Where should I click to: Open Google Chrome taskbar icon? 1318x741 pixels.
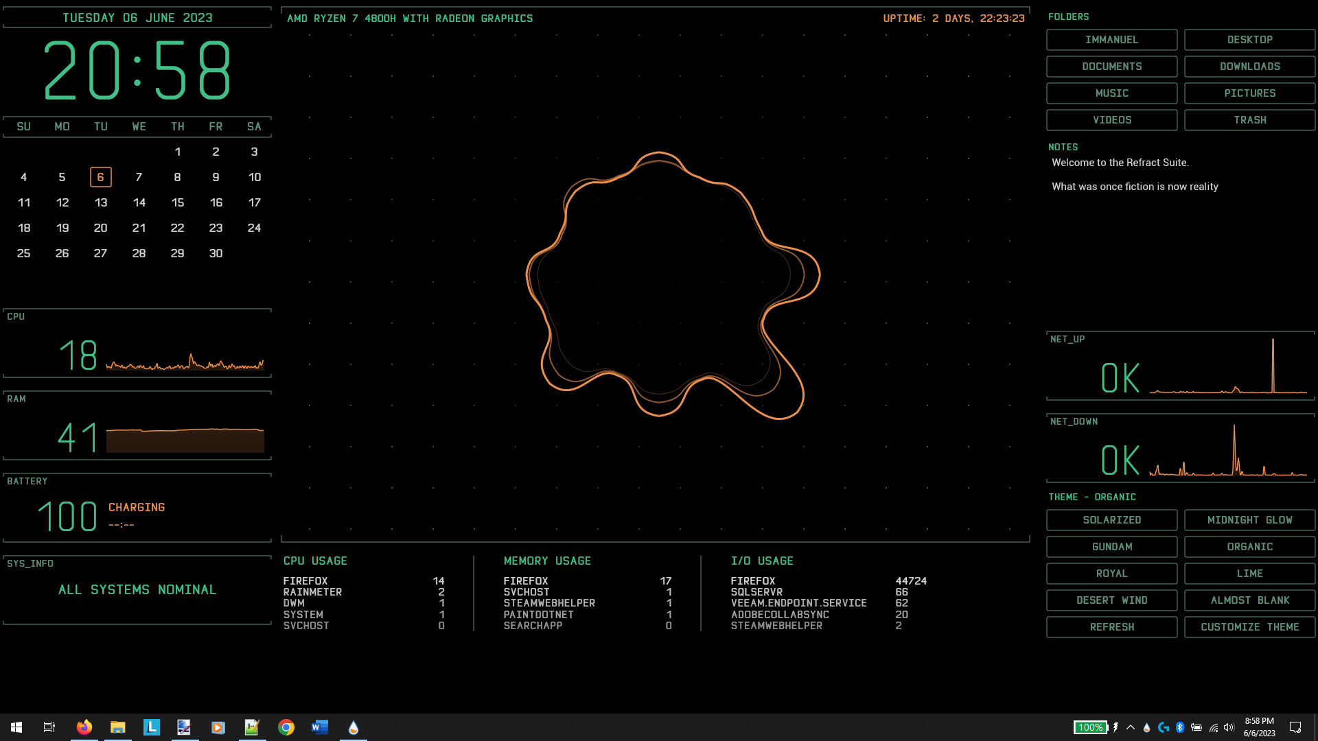[286, 727]
